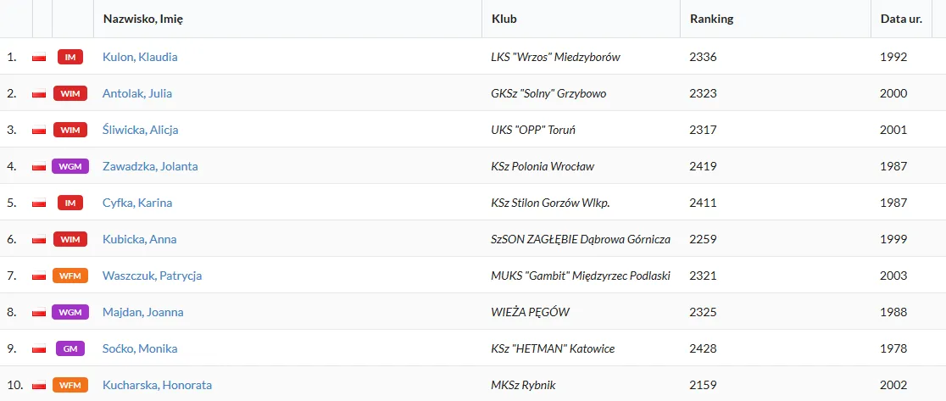Viewport: 946px width, 401px height.
Task: Click WGM badge beside Majdan, Joanna
Action: pos(70,313)
